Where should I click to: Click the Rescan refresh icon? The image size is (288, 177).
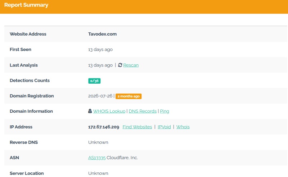click(120, 65)
